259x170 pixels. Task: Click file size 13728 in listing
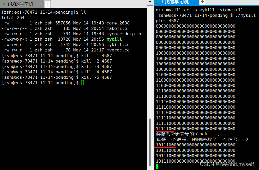64,39
